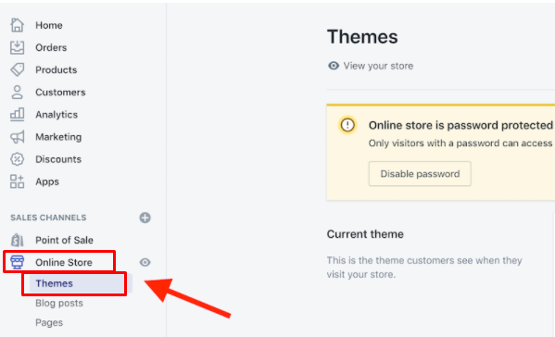
Task: Add a sales channel with the plus icon
Action: [x=145, y=218]
